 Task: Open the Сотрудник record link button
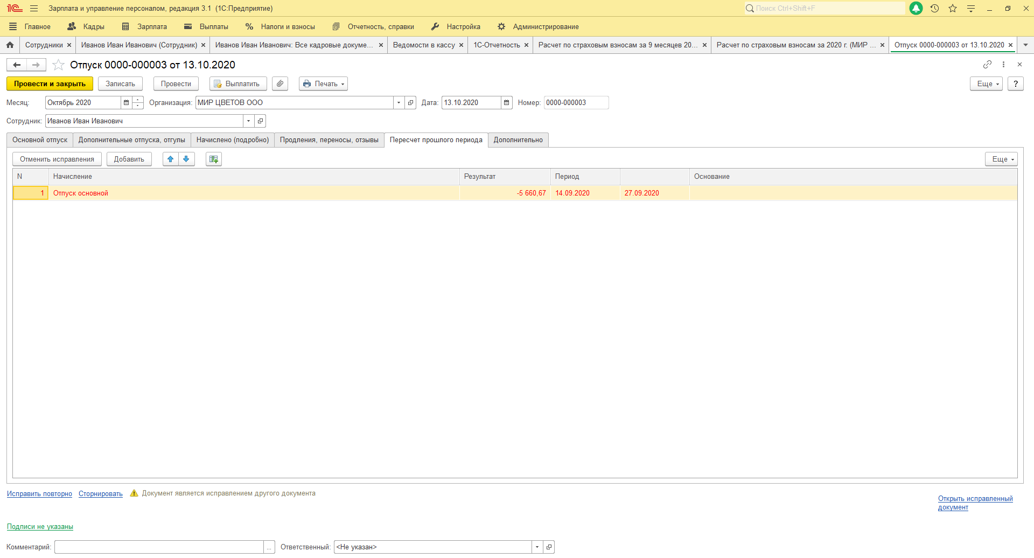(x=260, y=121)
